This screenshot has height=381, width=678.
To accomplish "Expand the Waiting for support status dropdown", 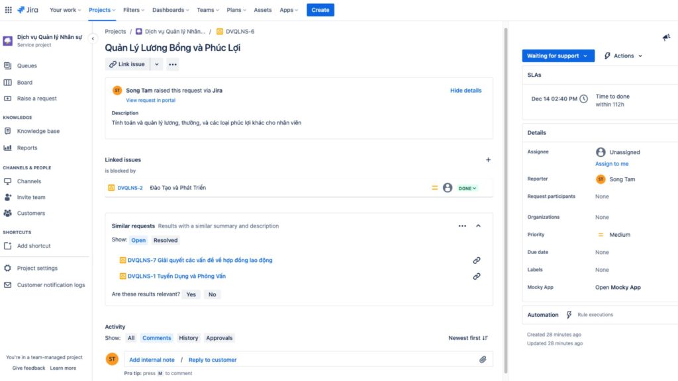I will pos(557,56).
